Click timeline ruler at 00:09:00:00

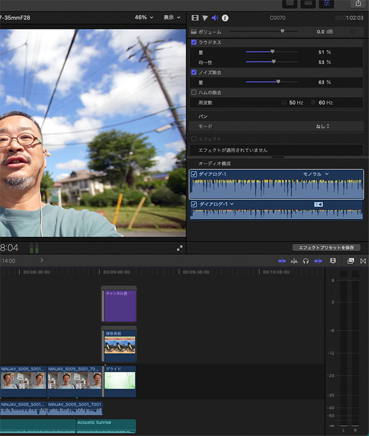[116, 272]
